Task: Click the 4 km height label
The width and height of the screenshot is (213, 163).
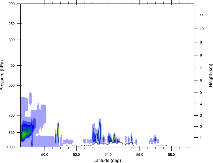Action: pyautogui.click(x=201, y=104)
